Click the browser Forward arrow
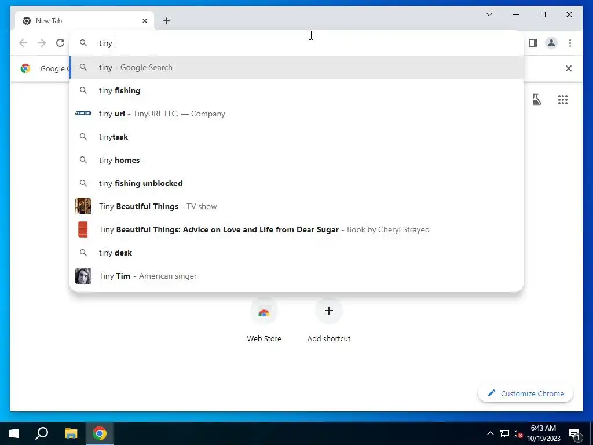The width and height of the screenshot is (593, 445). tap(42, 43)
